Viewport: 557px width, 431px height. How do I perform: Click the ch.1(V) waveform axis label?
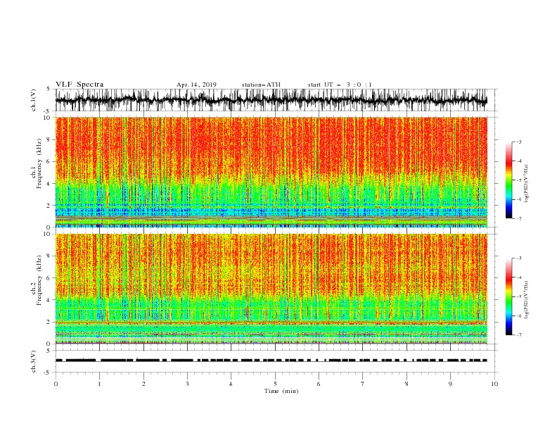pos(34,100)
